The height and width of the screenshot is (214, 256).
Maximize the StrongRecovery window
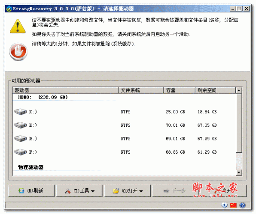click(x=239, y=9)
